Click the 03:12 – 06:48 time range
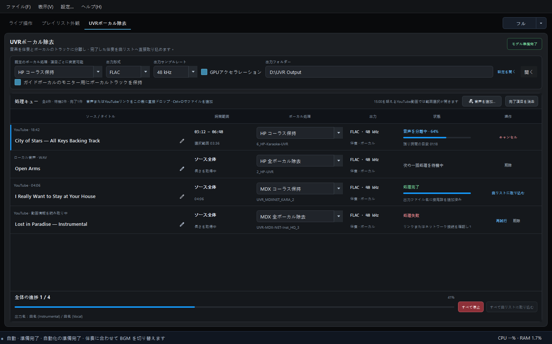This screenshot has height=344, width=552. pyautogui.click(x=209, y=132)
